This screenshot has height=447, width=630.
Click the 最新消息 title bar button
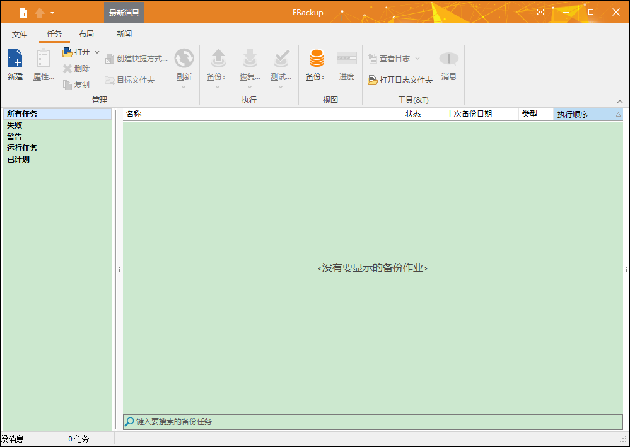click(x=124, y=13)
